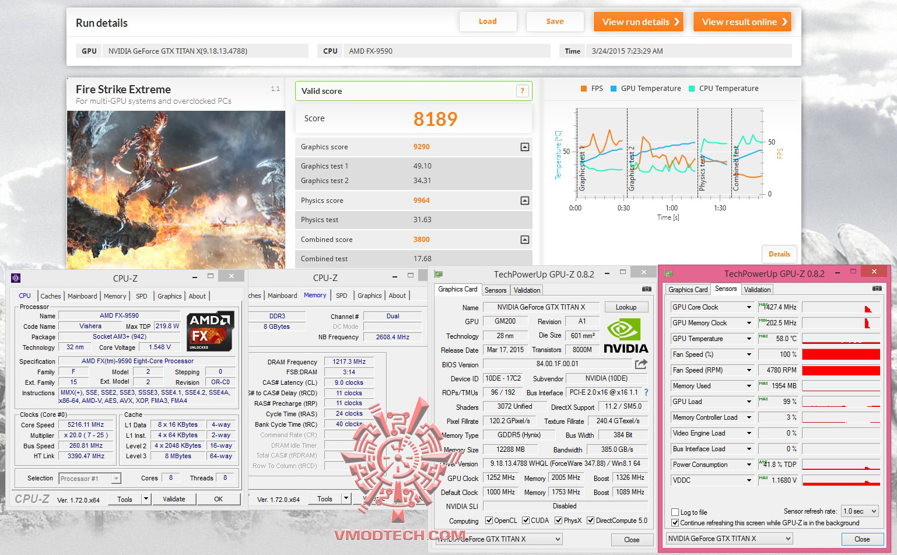
Task: Click the Save button in Run details
Action: 555,22
